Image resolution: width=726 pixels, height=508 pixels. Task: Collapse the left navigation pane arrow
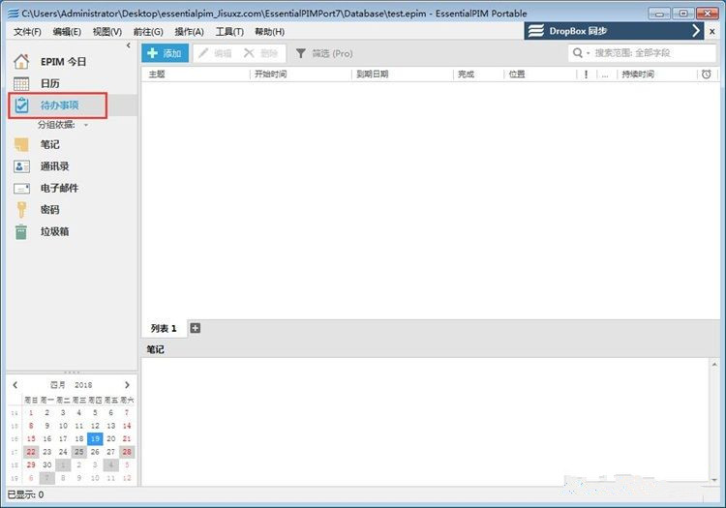click(128, 45)
